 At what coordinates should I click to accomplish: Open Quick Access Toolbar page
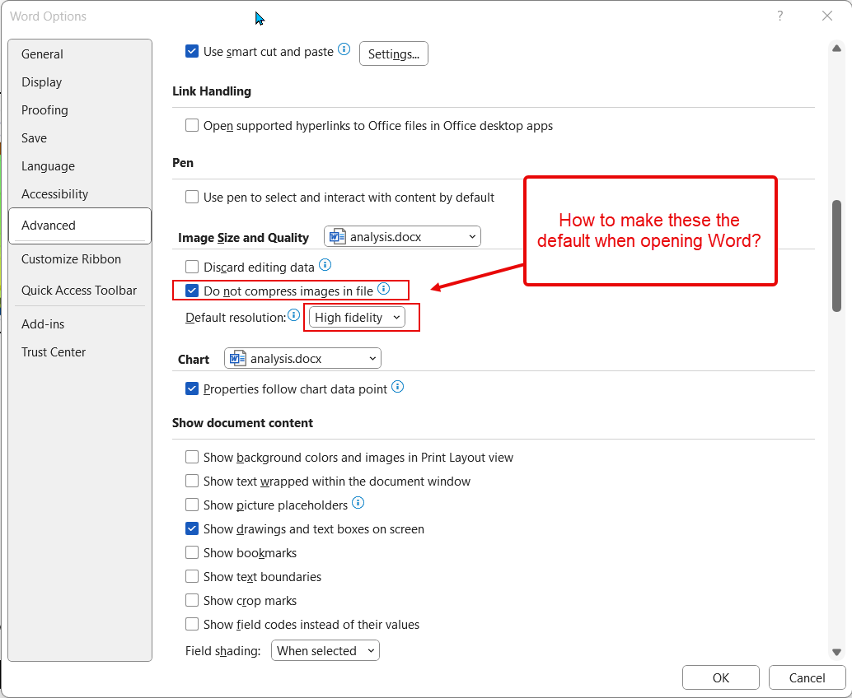pyautogui.click(x=80, y=291)
